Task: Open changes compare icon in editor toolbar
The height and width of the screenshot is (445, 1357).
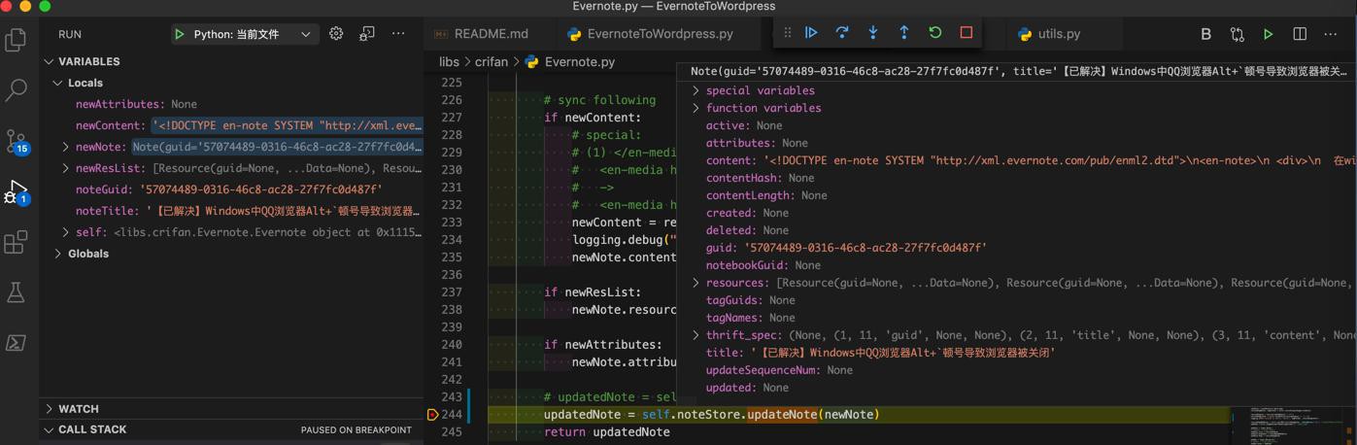Action: pos(1238,34)
